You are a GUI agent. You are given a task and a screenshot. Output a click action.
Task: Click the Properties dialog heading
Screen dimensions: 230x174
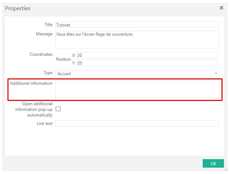tap(18, 8)
